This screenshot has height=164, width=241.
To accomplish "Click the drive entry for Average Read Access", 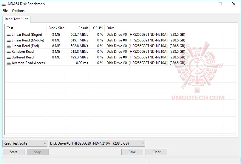I will pos(146,63).
